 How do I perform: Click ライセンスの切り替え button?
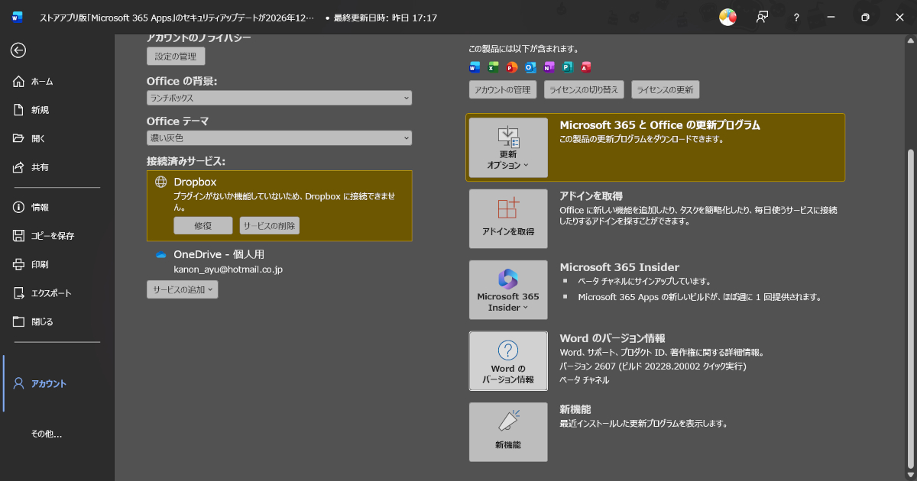(x=585, y=90)
